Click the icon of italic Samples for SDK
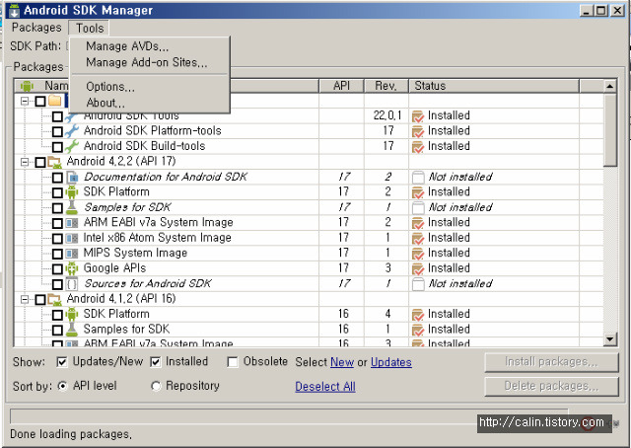 (x=72, y=207)
